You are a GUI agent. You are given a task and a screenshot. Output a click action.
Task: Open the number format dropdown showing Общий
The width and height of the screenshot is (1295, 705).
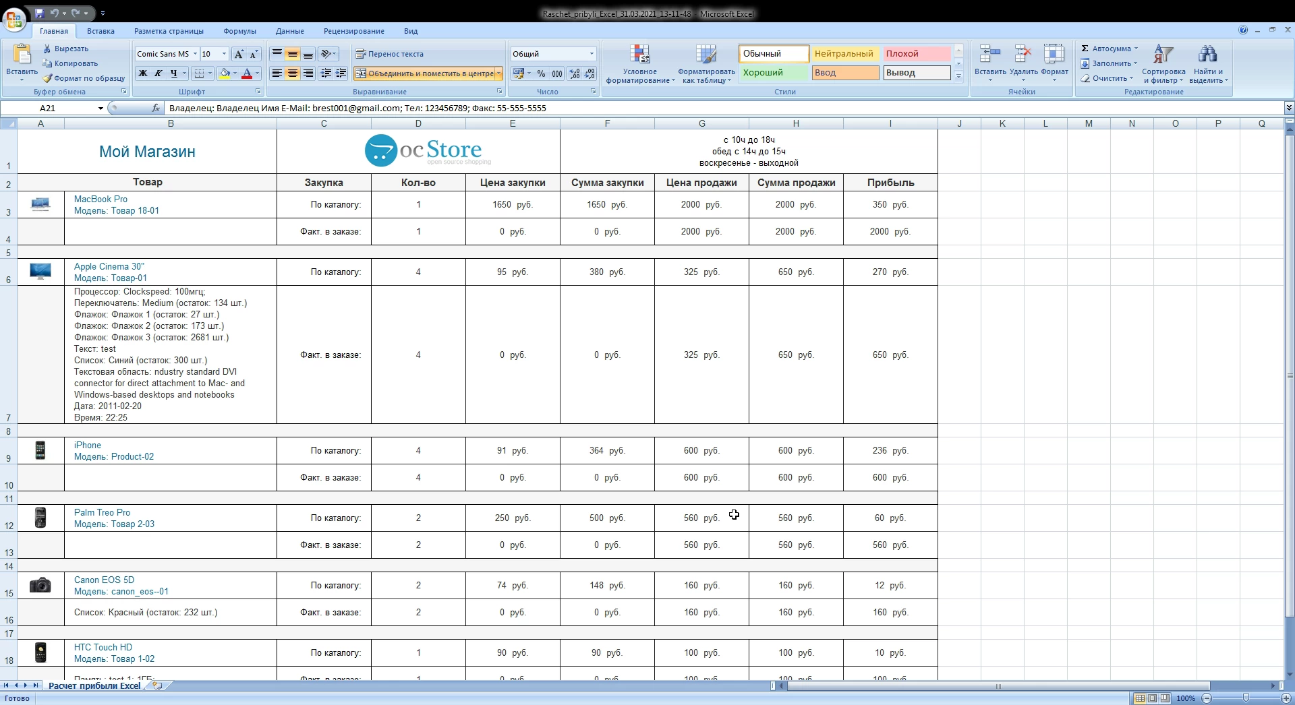click(x=592, y=54)
